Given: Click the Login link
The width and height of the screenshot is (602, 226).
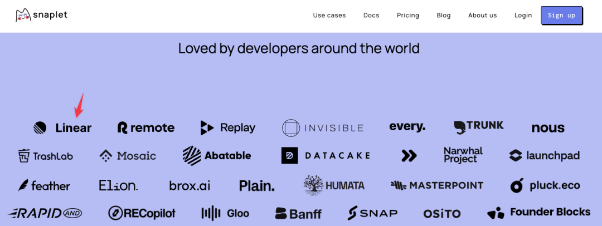Looking at the screenshot, I should click(523, 16).
